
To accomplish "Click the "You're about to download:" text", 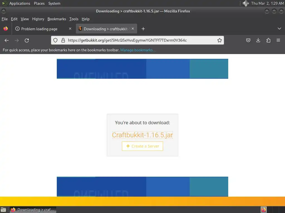I will click(x=142, y=123).
